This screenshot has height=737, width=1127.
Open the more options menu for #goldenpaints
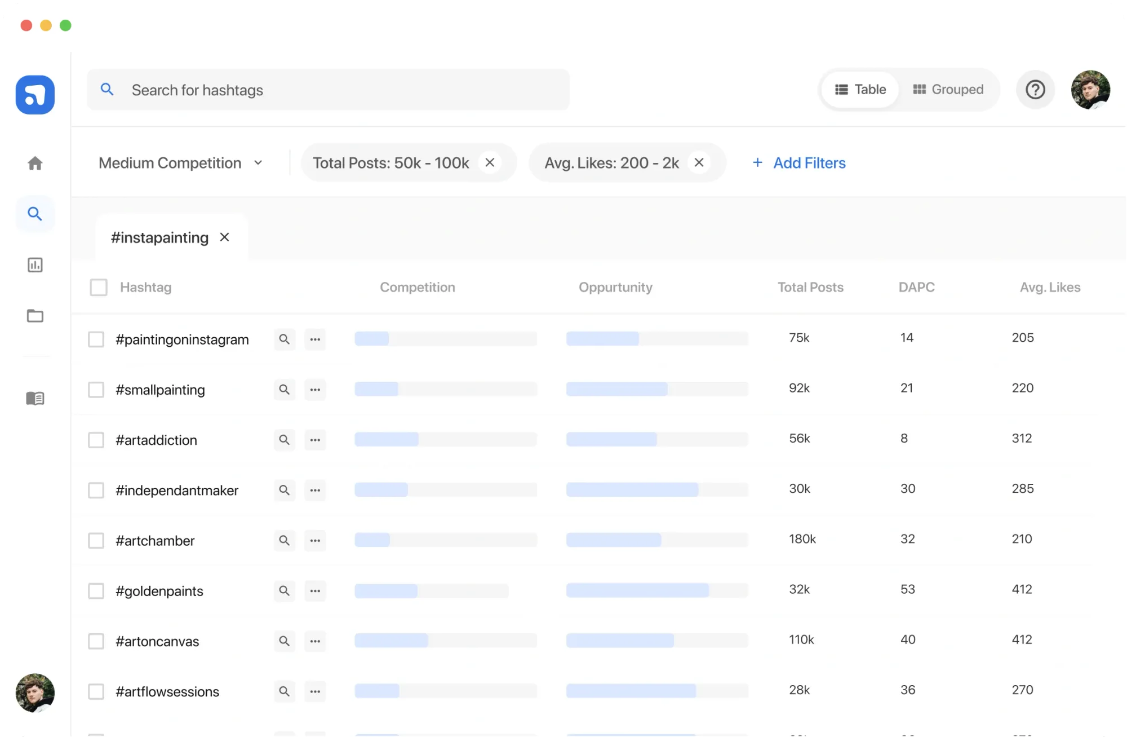pyautogui.click(x=315, y=591)
